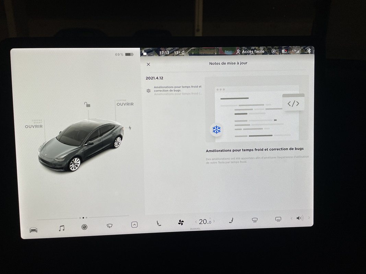This screenshot has width=366, height=274.
Task: Lower the cabin temperature with left arrow
Action: click(196, 222)
